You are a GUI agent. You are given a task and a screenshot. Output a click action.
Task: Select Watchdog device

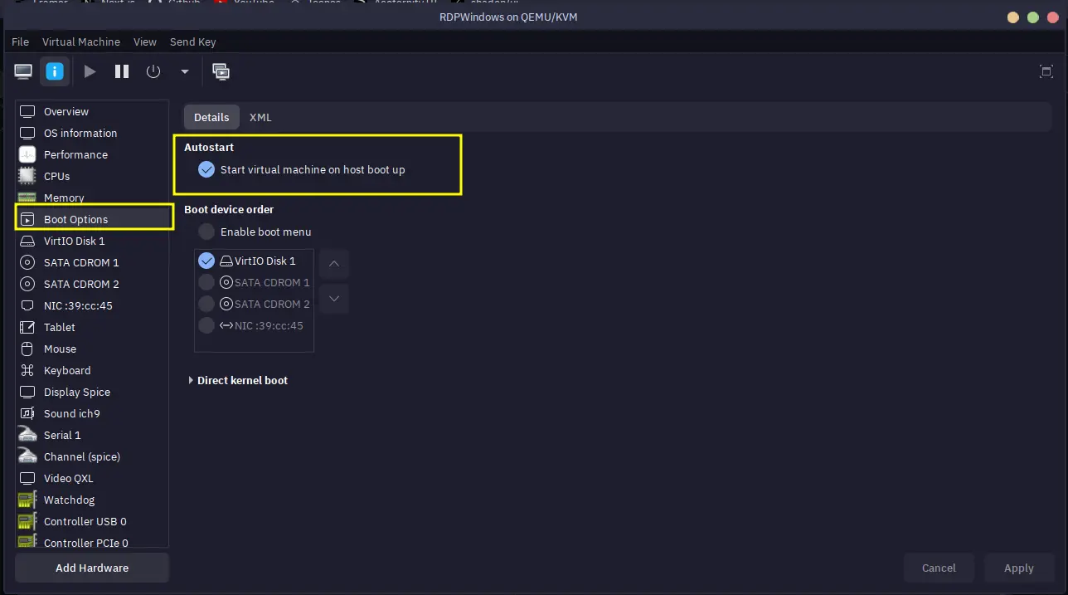tap(92, 500)
